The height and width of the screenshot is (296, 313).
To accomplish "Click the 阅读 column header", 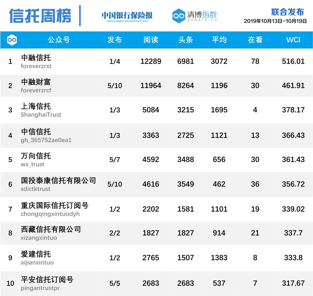I will (x=151, y=40).
